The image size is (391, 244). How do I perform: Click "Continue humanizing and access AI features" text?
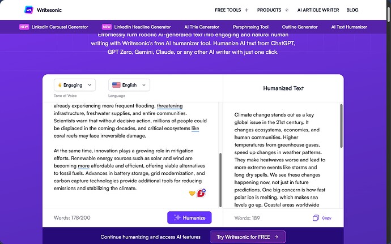click(x=150, y=237)
